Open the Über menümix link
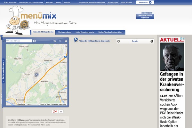The height and width of the screenshot is (128, 192). point(10,3)
